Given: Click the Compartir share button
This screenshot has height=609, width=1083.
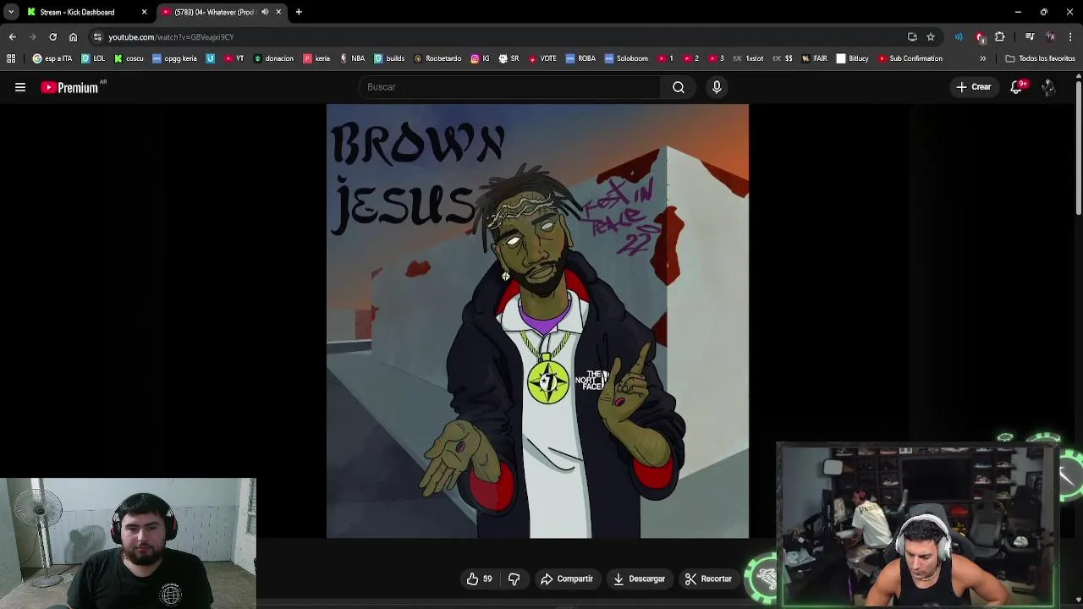Looking at the screenshot, I should pyautogui.click(x=567, y=579).
